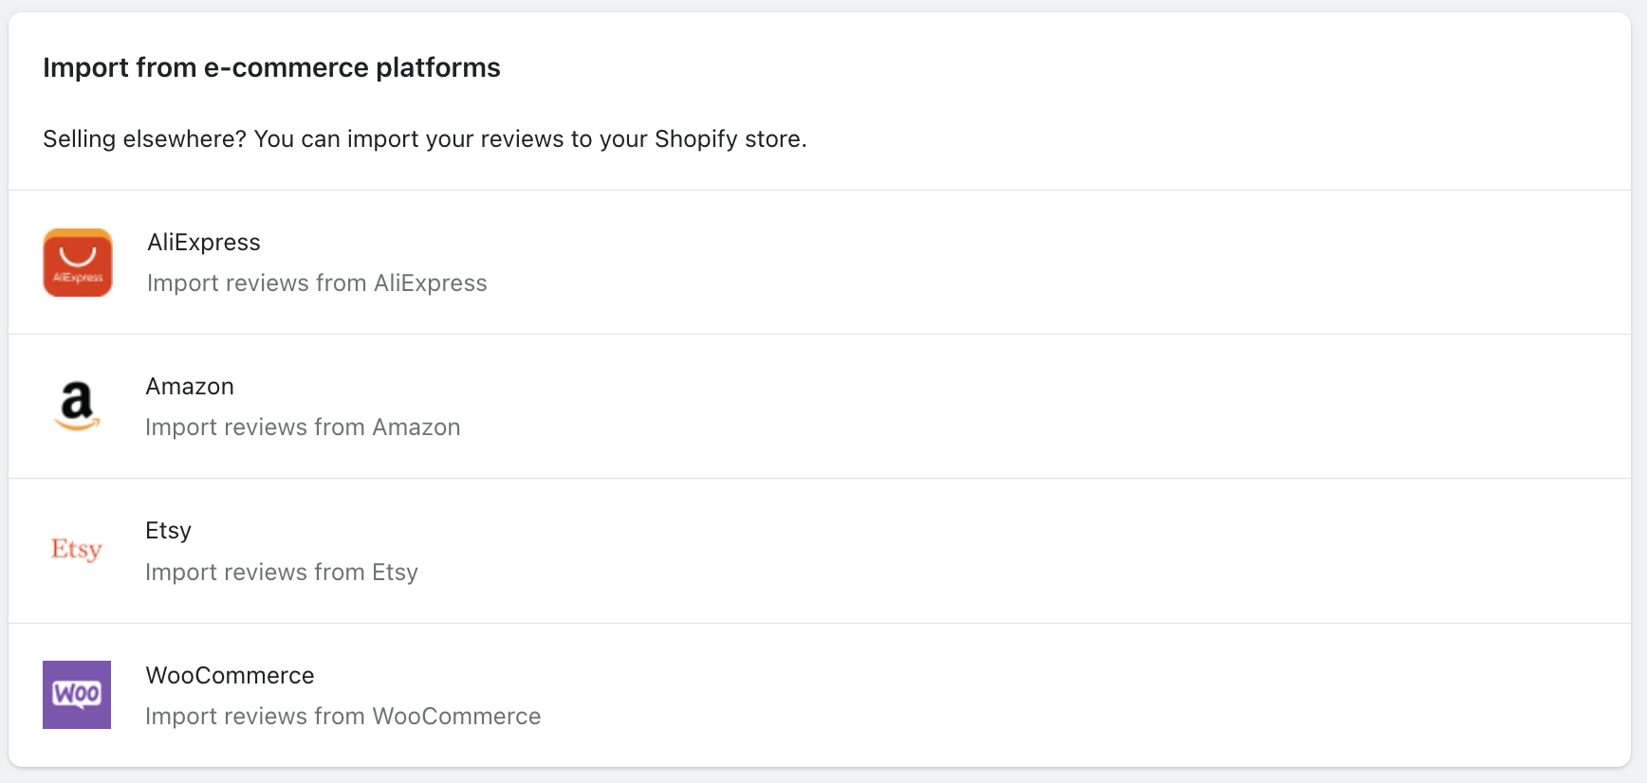Click the 'Import from e-commerce platforms' heading
Image resolution: width=1647 pixels, height=783 pixels.
point(271,68)
